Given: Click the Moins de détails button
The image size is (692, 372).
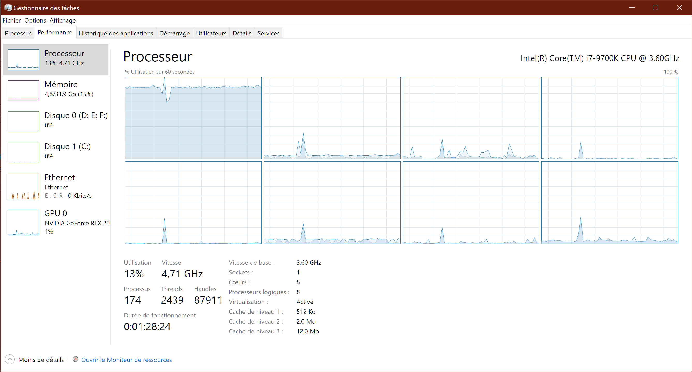Looking at the screenshot, I should coord(41,360).
